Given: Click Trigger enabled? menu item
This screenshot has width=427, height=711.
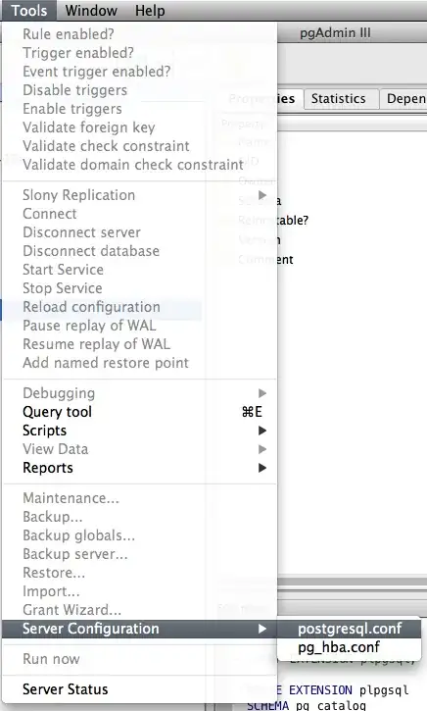Looking at the screenshot, I should click(139, 53).
